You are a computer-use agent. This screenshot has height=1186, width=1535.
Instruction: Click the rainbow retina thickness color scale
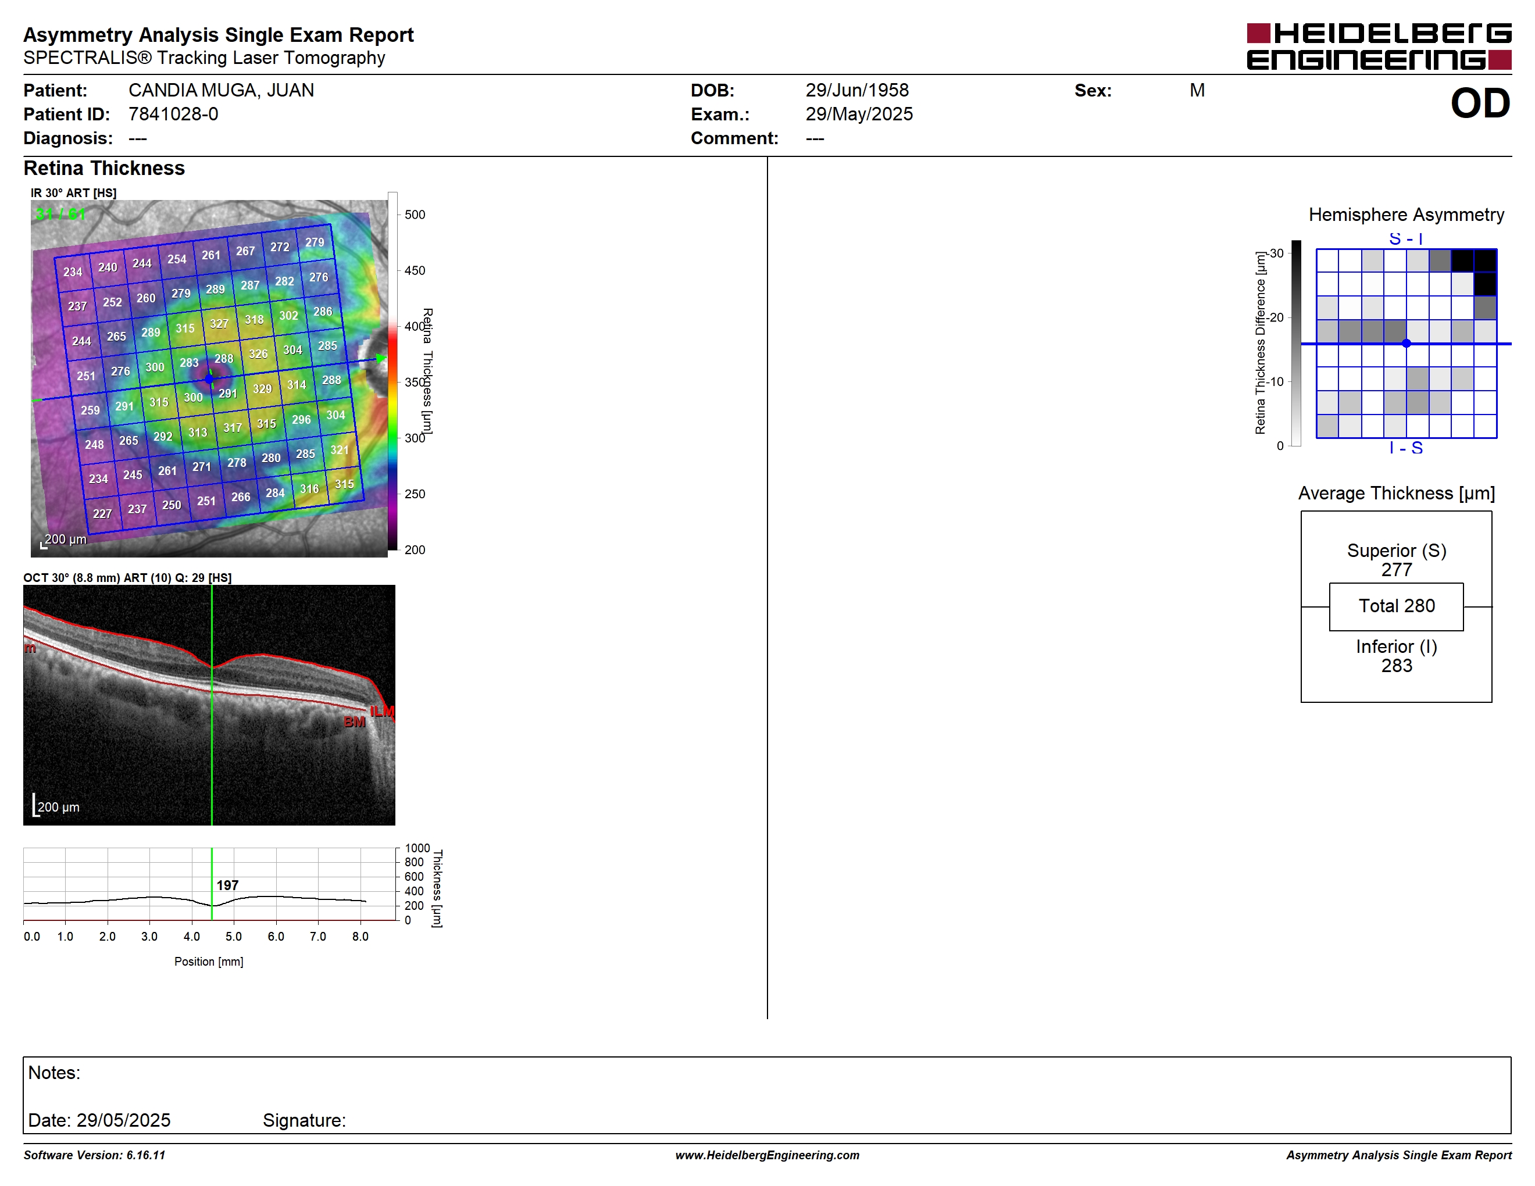(393, 371)
